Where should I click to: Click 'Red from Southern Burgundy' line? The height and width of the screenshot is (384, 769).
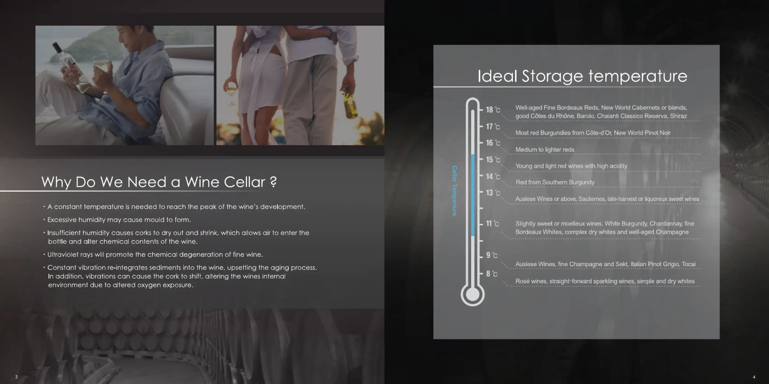(555, 182)
